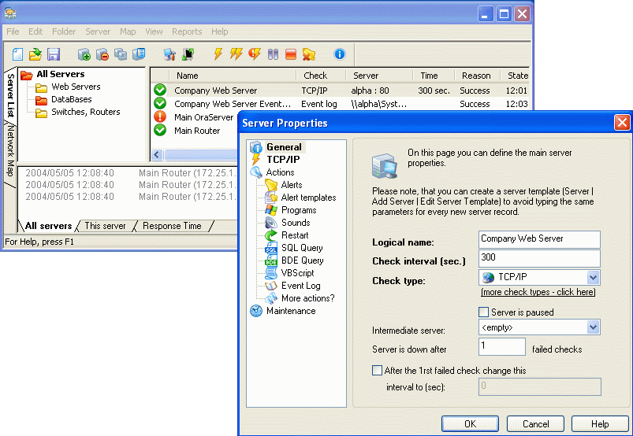Screen dimensions: 633x436
Task: Click the more check types link
Action: click(x=538, y=292)
